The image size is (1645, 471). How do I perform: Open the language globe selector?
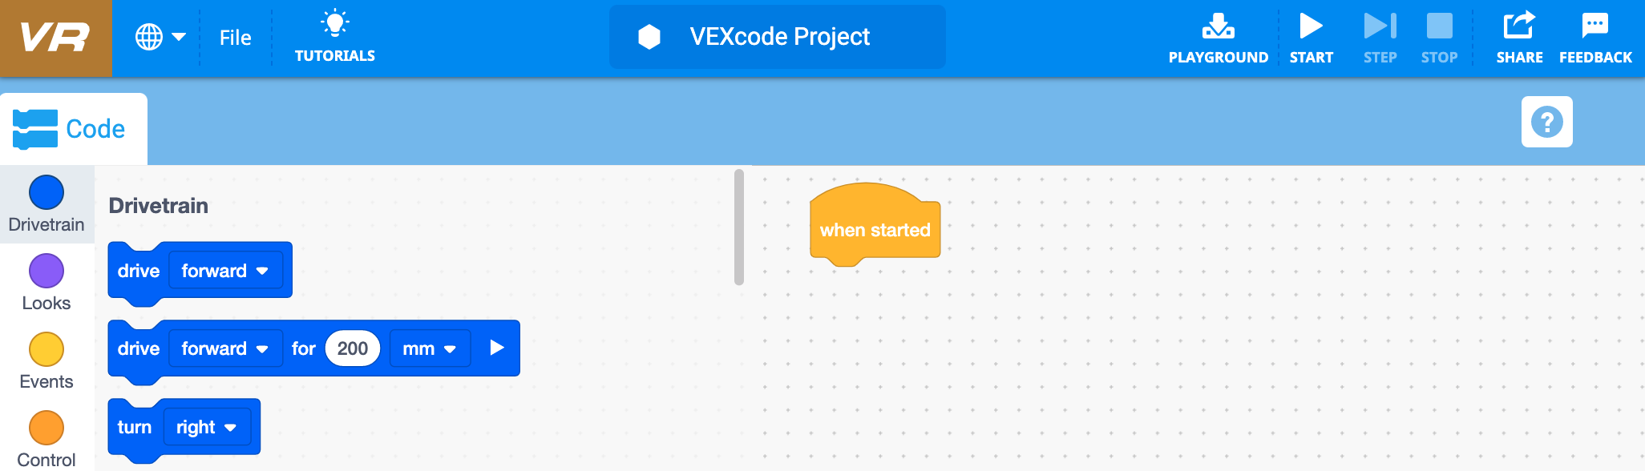click(158, 37)
